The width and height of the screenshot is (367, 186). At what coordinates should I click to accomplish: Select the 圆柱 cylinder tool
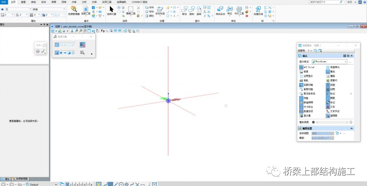tap(150, 16)
